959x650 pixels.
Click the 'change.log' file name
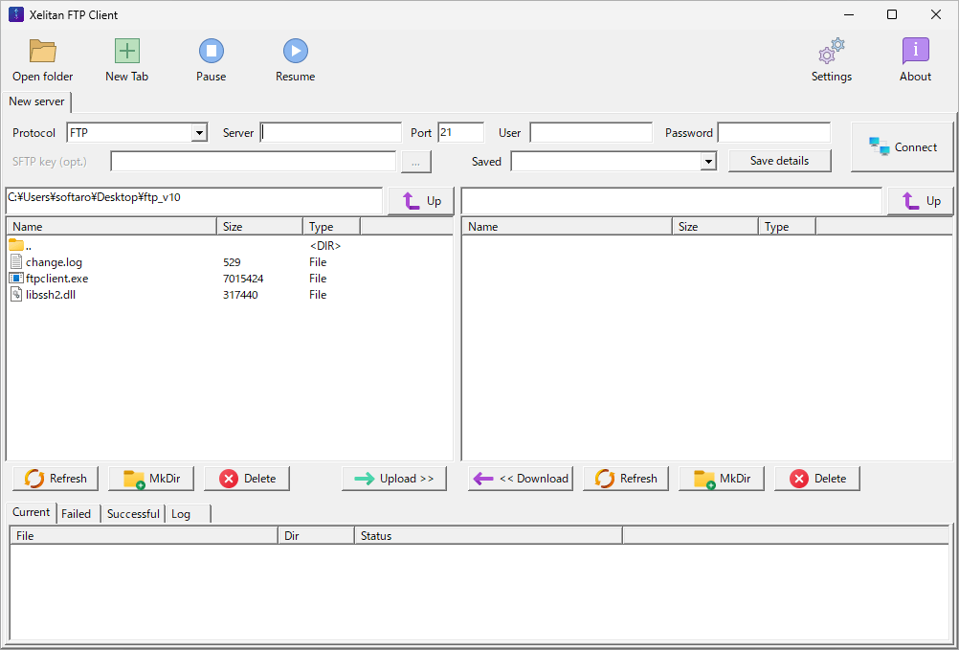(x=54, y=262)
